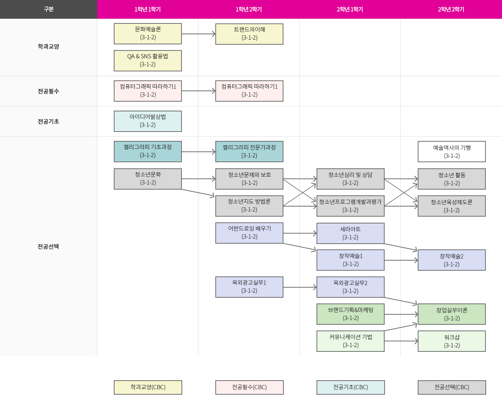Select the 브랜드기획&마케팅 course box
The height and width of the screenshot is (408, 502).
pyautogui.click(x=350, y=314)
